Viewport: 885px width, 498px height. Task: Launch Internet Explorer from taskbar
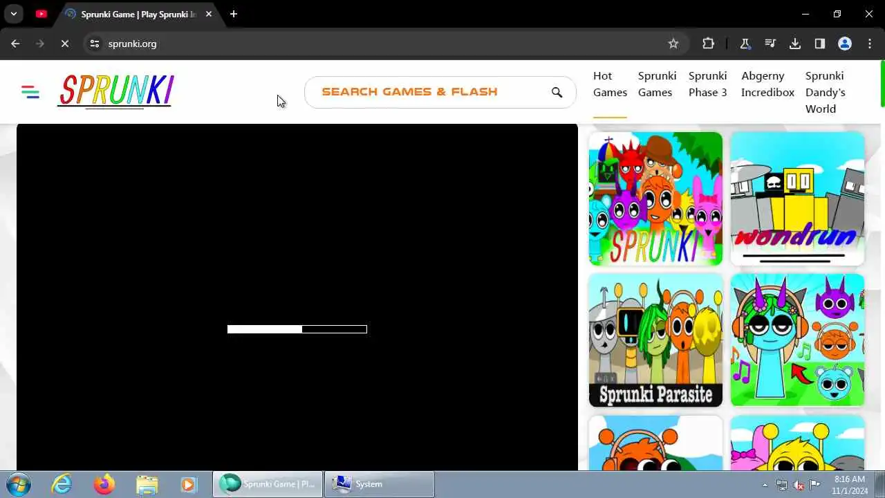click(x=62, y=484)
